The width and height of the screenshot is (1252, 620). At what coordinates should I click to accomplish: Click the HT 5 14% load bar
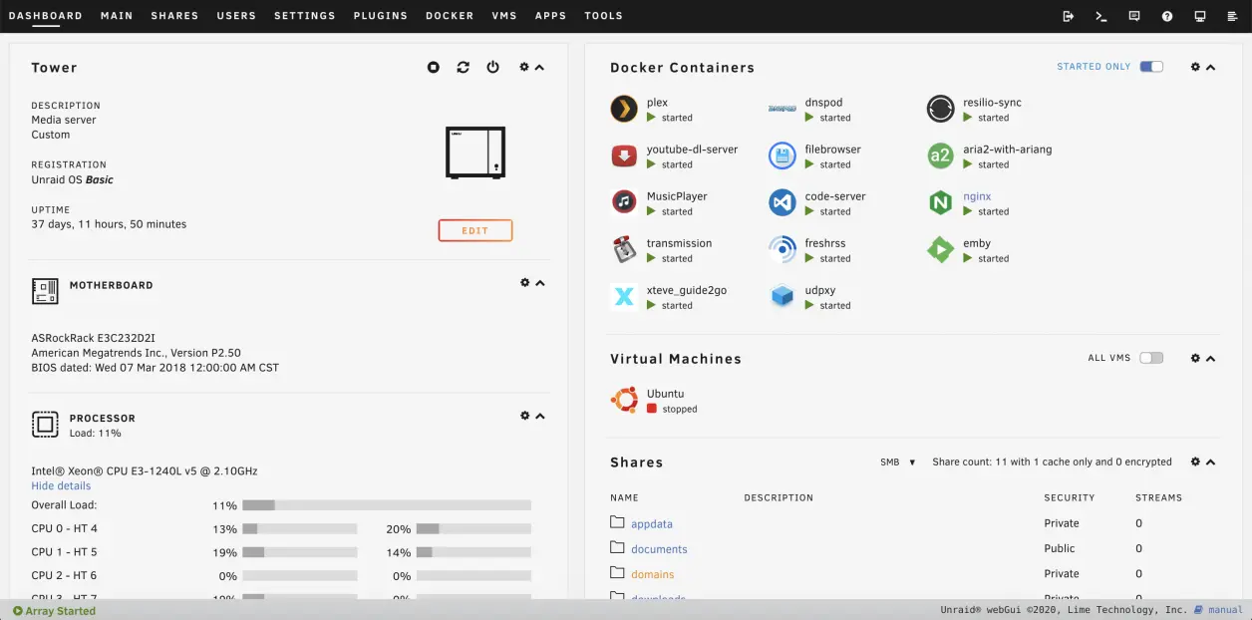[473, 552]
